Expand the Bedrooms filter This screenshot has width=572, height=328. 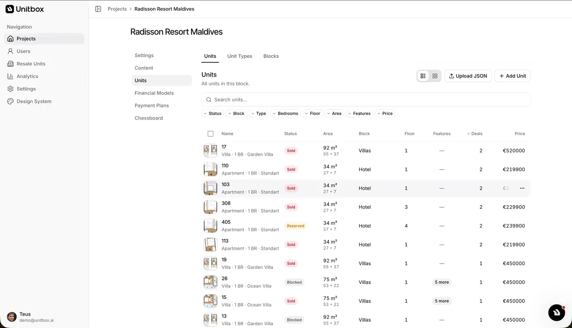click(286, 114)
